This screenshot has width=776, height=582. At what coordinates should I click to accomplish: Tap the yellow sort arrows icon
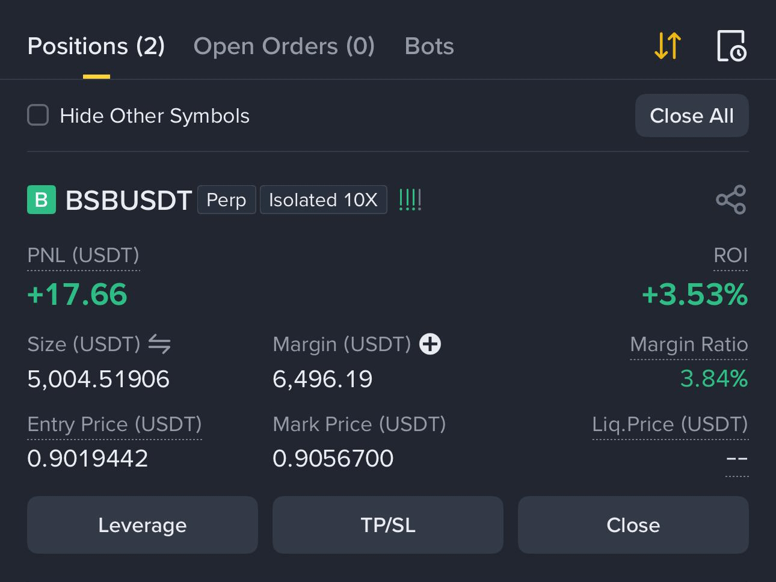pyautogui.click(x=667, y=46)
